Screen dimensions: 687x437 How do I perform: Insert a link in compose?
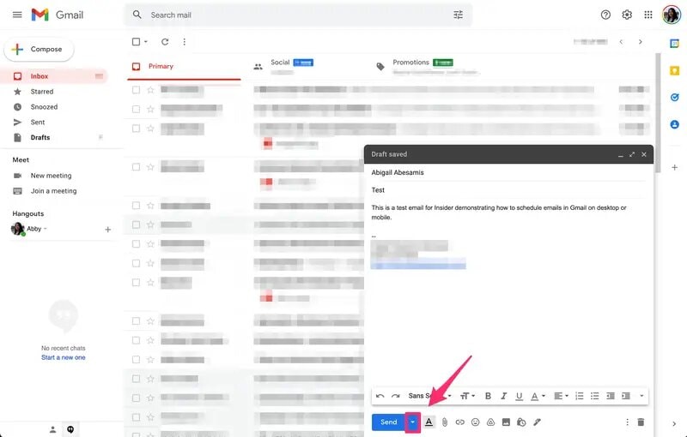tap(460, 422)
